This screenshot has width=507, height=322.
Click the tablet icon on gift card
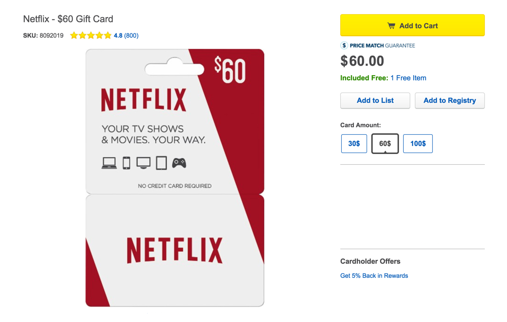click(161, 163)
